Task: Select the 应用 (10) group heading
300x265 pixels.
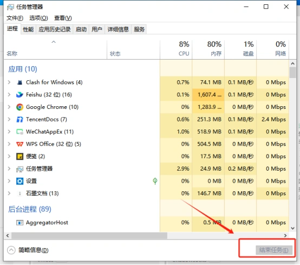Action: (23, 69)
